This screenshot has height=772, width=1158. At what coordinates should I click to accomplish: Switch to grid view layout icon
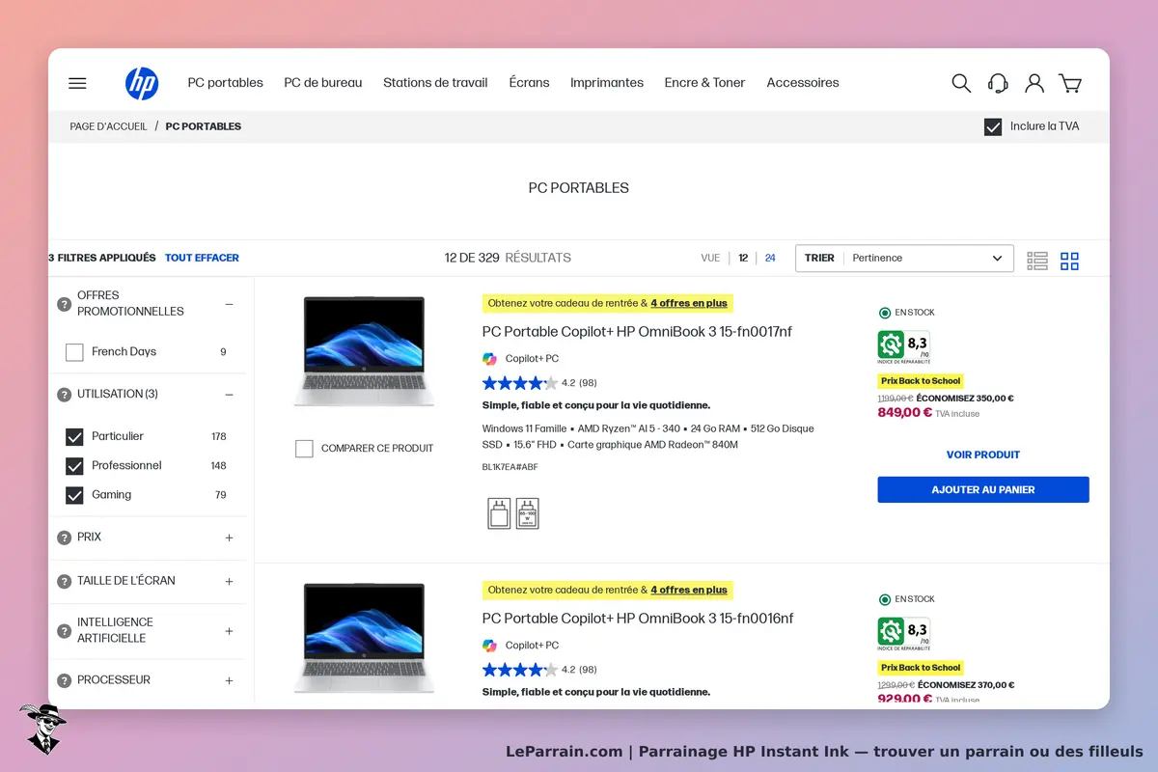click(1069, 261)
